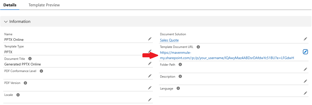Collapse the Information section chevron
The height and width of the screenshot is (105, 312).
[x=6, y=22]
